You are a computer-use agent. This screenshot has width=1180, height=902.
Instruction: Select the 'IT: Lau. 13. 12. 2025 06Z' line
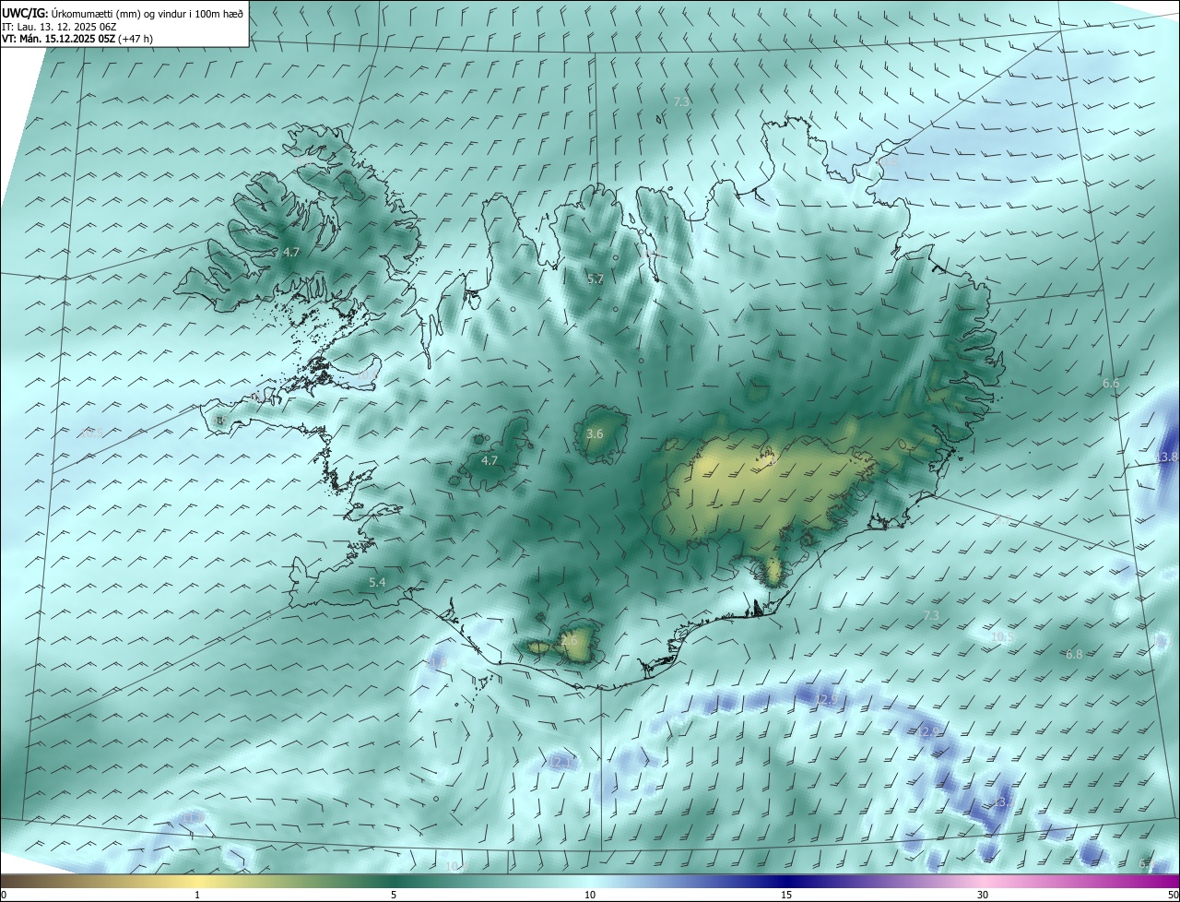coord(58,27)
